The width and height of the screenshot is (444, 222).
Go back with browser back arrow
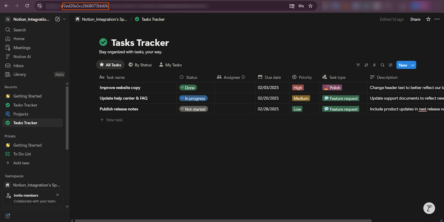coord(6,6)
